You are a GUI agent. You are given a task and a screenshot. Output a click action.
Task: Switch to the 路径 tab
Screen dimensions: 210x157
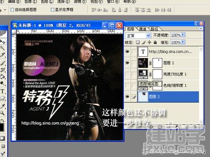[154, 29]
